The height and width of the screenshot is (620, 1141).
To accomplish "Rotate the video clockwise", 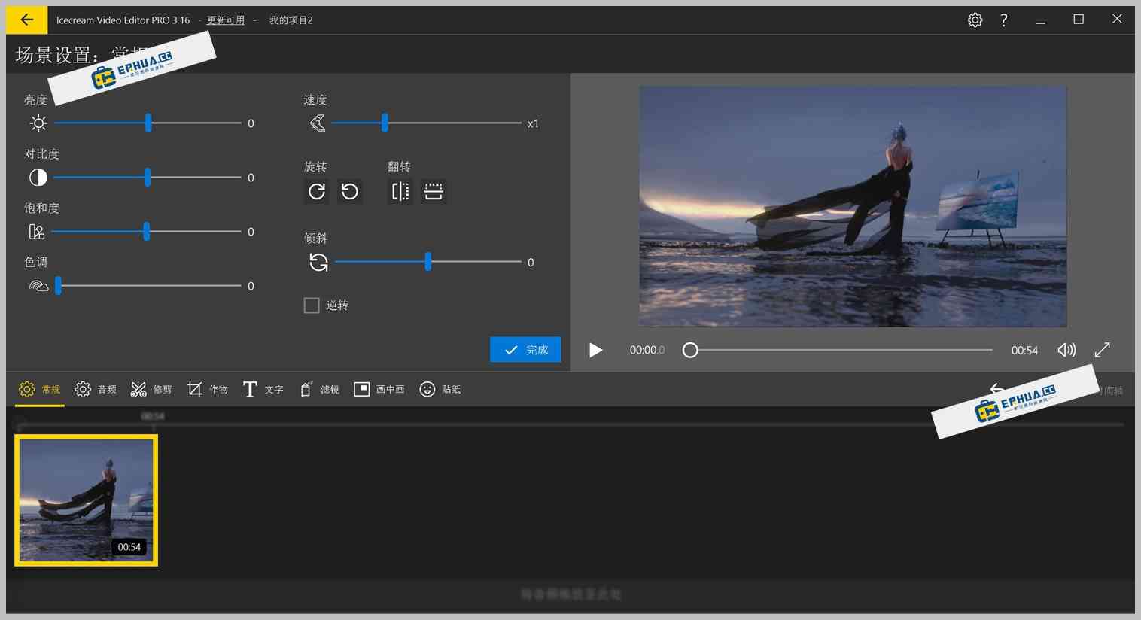I will point(315,191).
